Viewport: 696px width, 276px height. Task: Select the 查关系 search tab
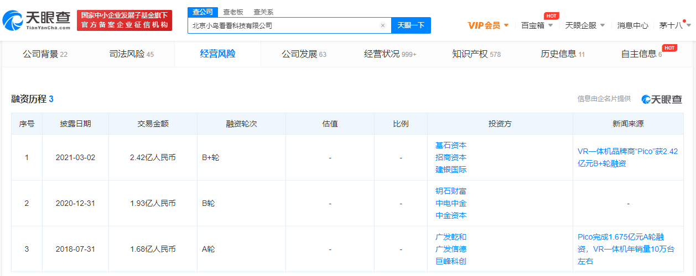coord(263,12)
